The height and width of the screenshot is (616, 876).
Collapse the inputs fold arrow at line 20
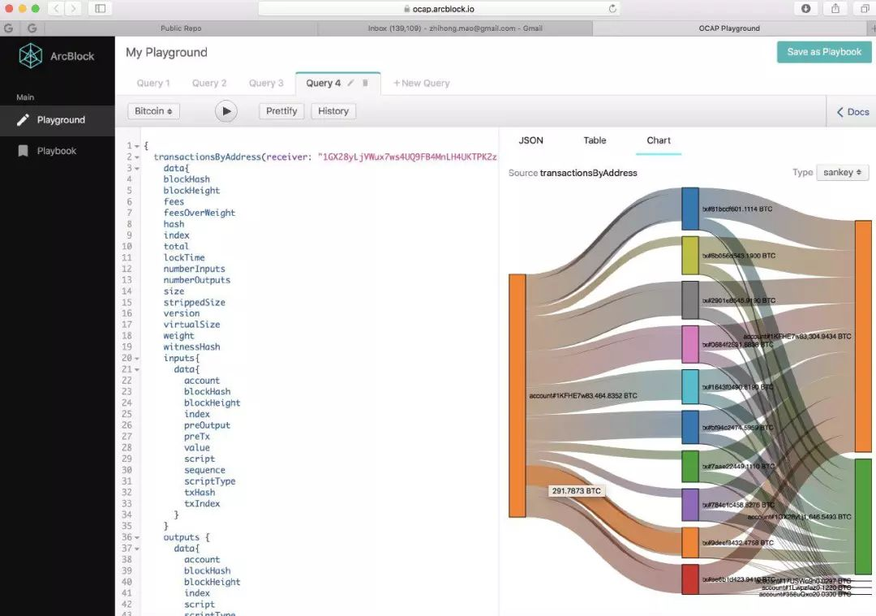coord(137,358)
